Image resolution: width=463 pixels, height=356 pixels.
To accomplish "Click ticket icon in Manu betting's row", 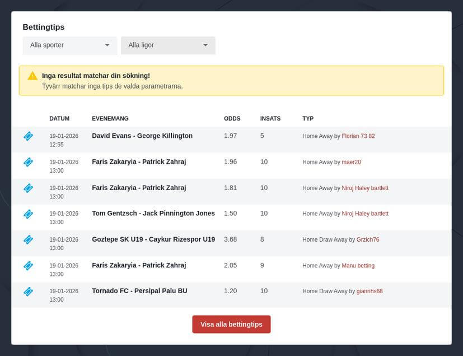I will click(28, 265).
